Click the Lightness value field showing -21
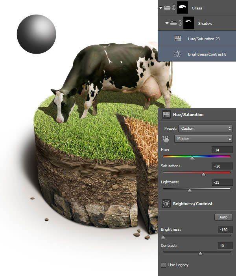 click(222, 182)
